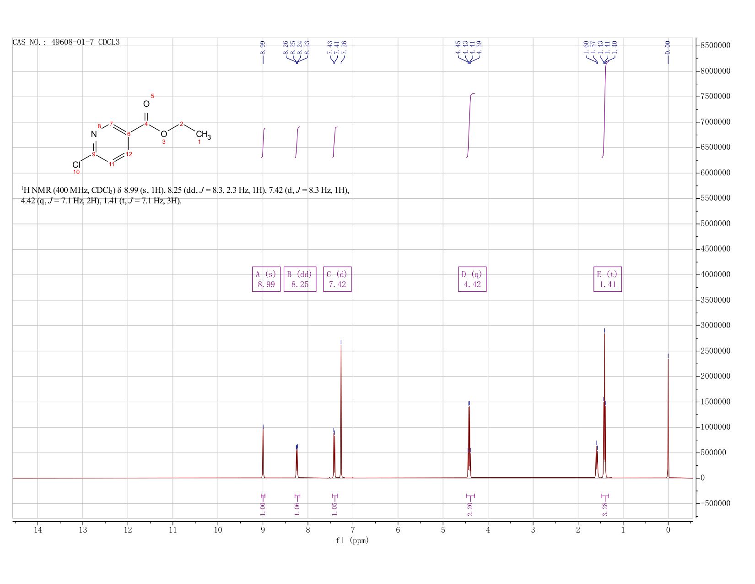Click the ester O atom labeled 3
The image size is (755, 584).
164,134
